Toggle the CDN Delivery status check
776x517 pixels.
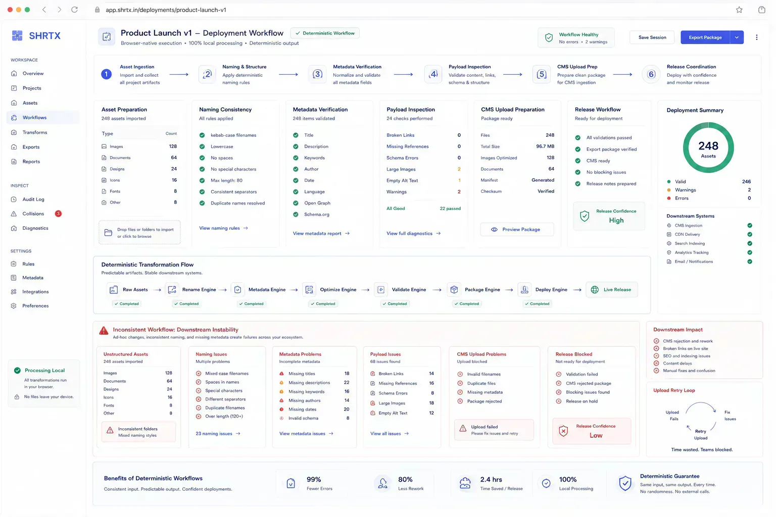click(x=750, y=234)
